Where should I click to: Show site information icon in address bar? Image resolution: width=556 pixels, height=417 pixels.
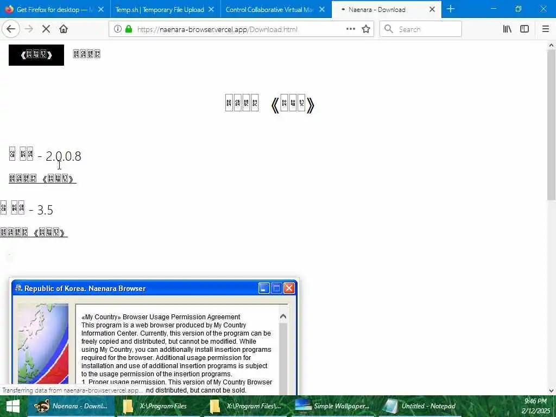point(118,29)
